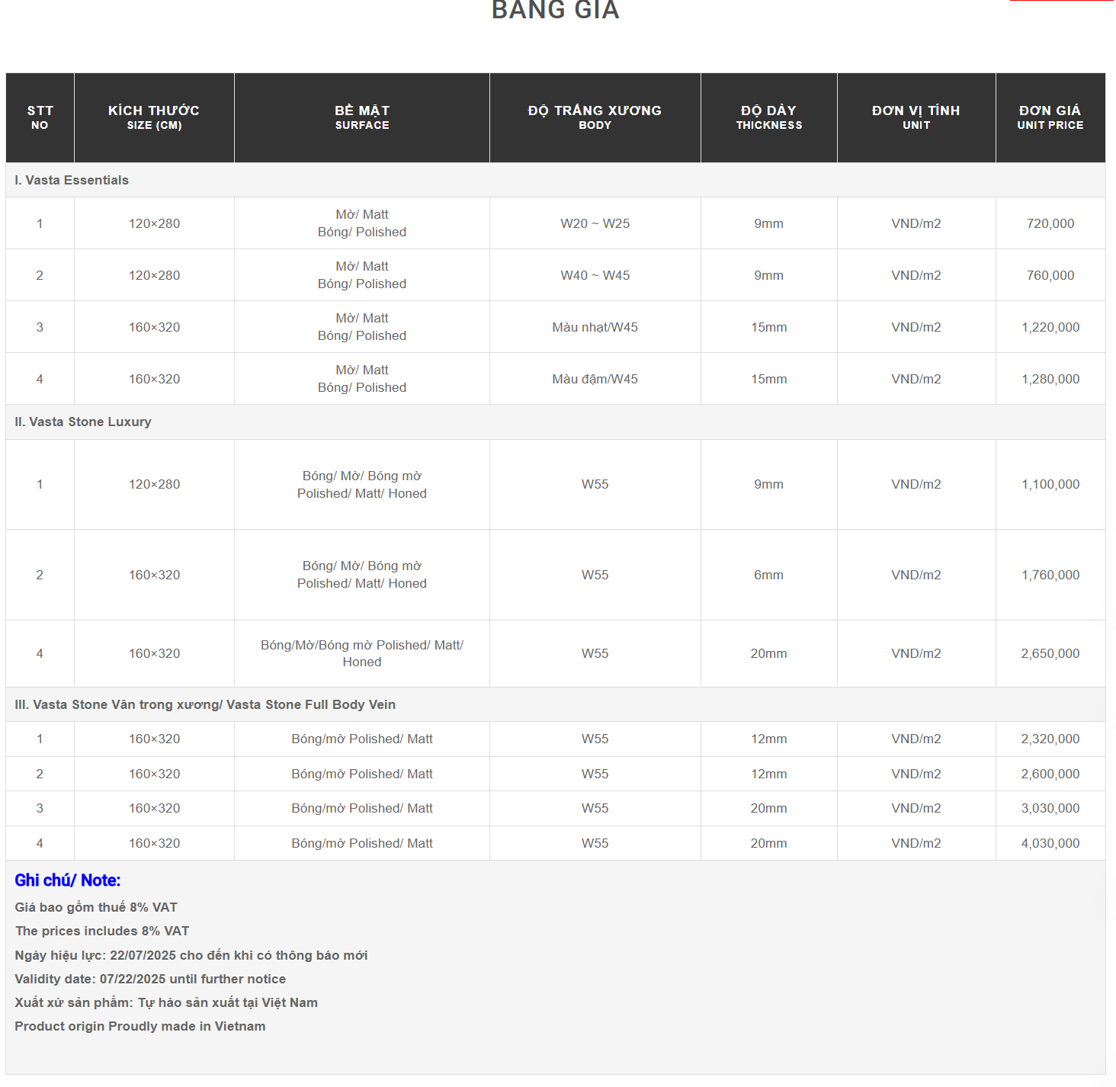
Task: Click the Vasta Stone Full Body Vein heading
Action: coord(205,704)
